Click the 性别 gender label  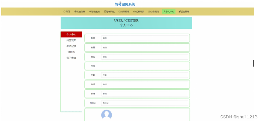93,66
